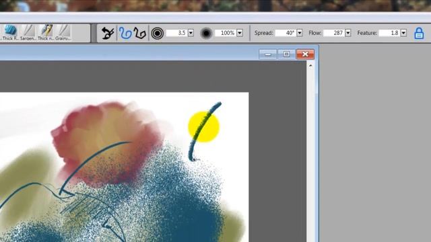431x242 pixels.
Task: Close the document window with red X
Action: (x=305, y=54)
